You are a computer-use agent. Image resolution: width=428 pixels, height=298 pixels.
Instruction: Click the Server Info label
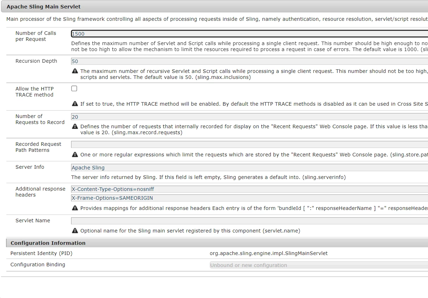[30, 167]
